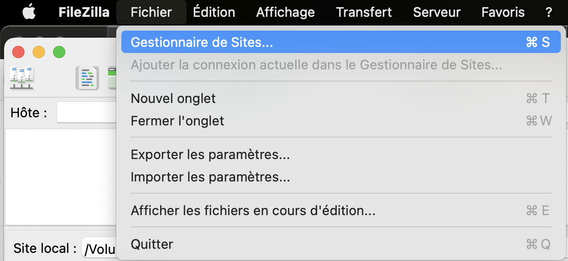Viewport: 568px width, 261px height.
Task: Click inside the Hôte input field
Action: pyautogui.click(x=86, y=113)
